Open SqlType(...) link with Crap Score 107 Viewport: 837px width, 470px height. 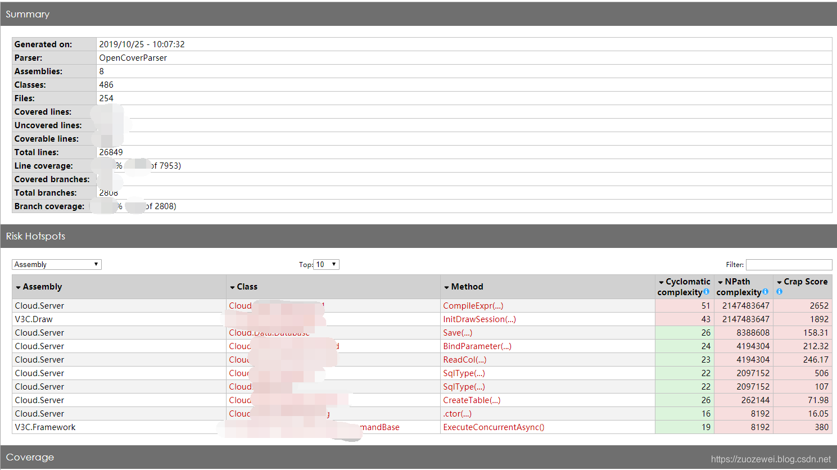464,387
